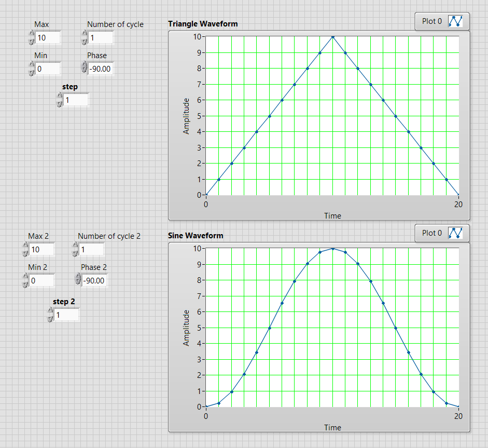Click the Max 2 label
Screen dimensions: 488x448
coord(38,236)
